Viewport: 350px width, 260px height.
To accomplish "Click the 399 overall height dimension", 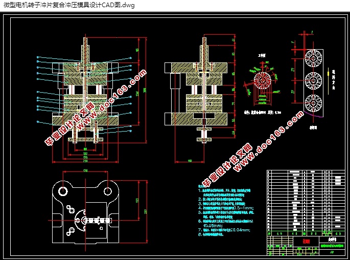I will (x=145, y=90).
